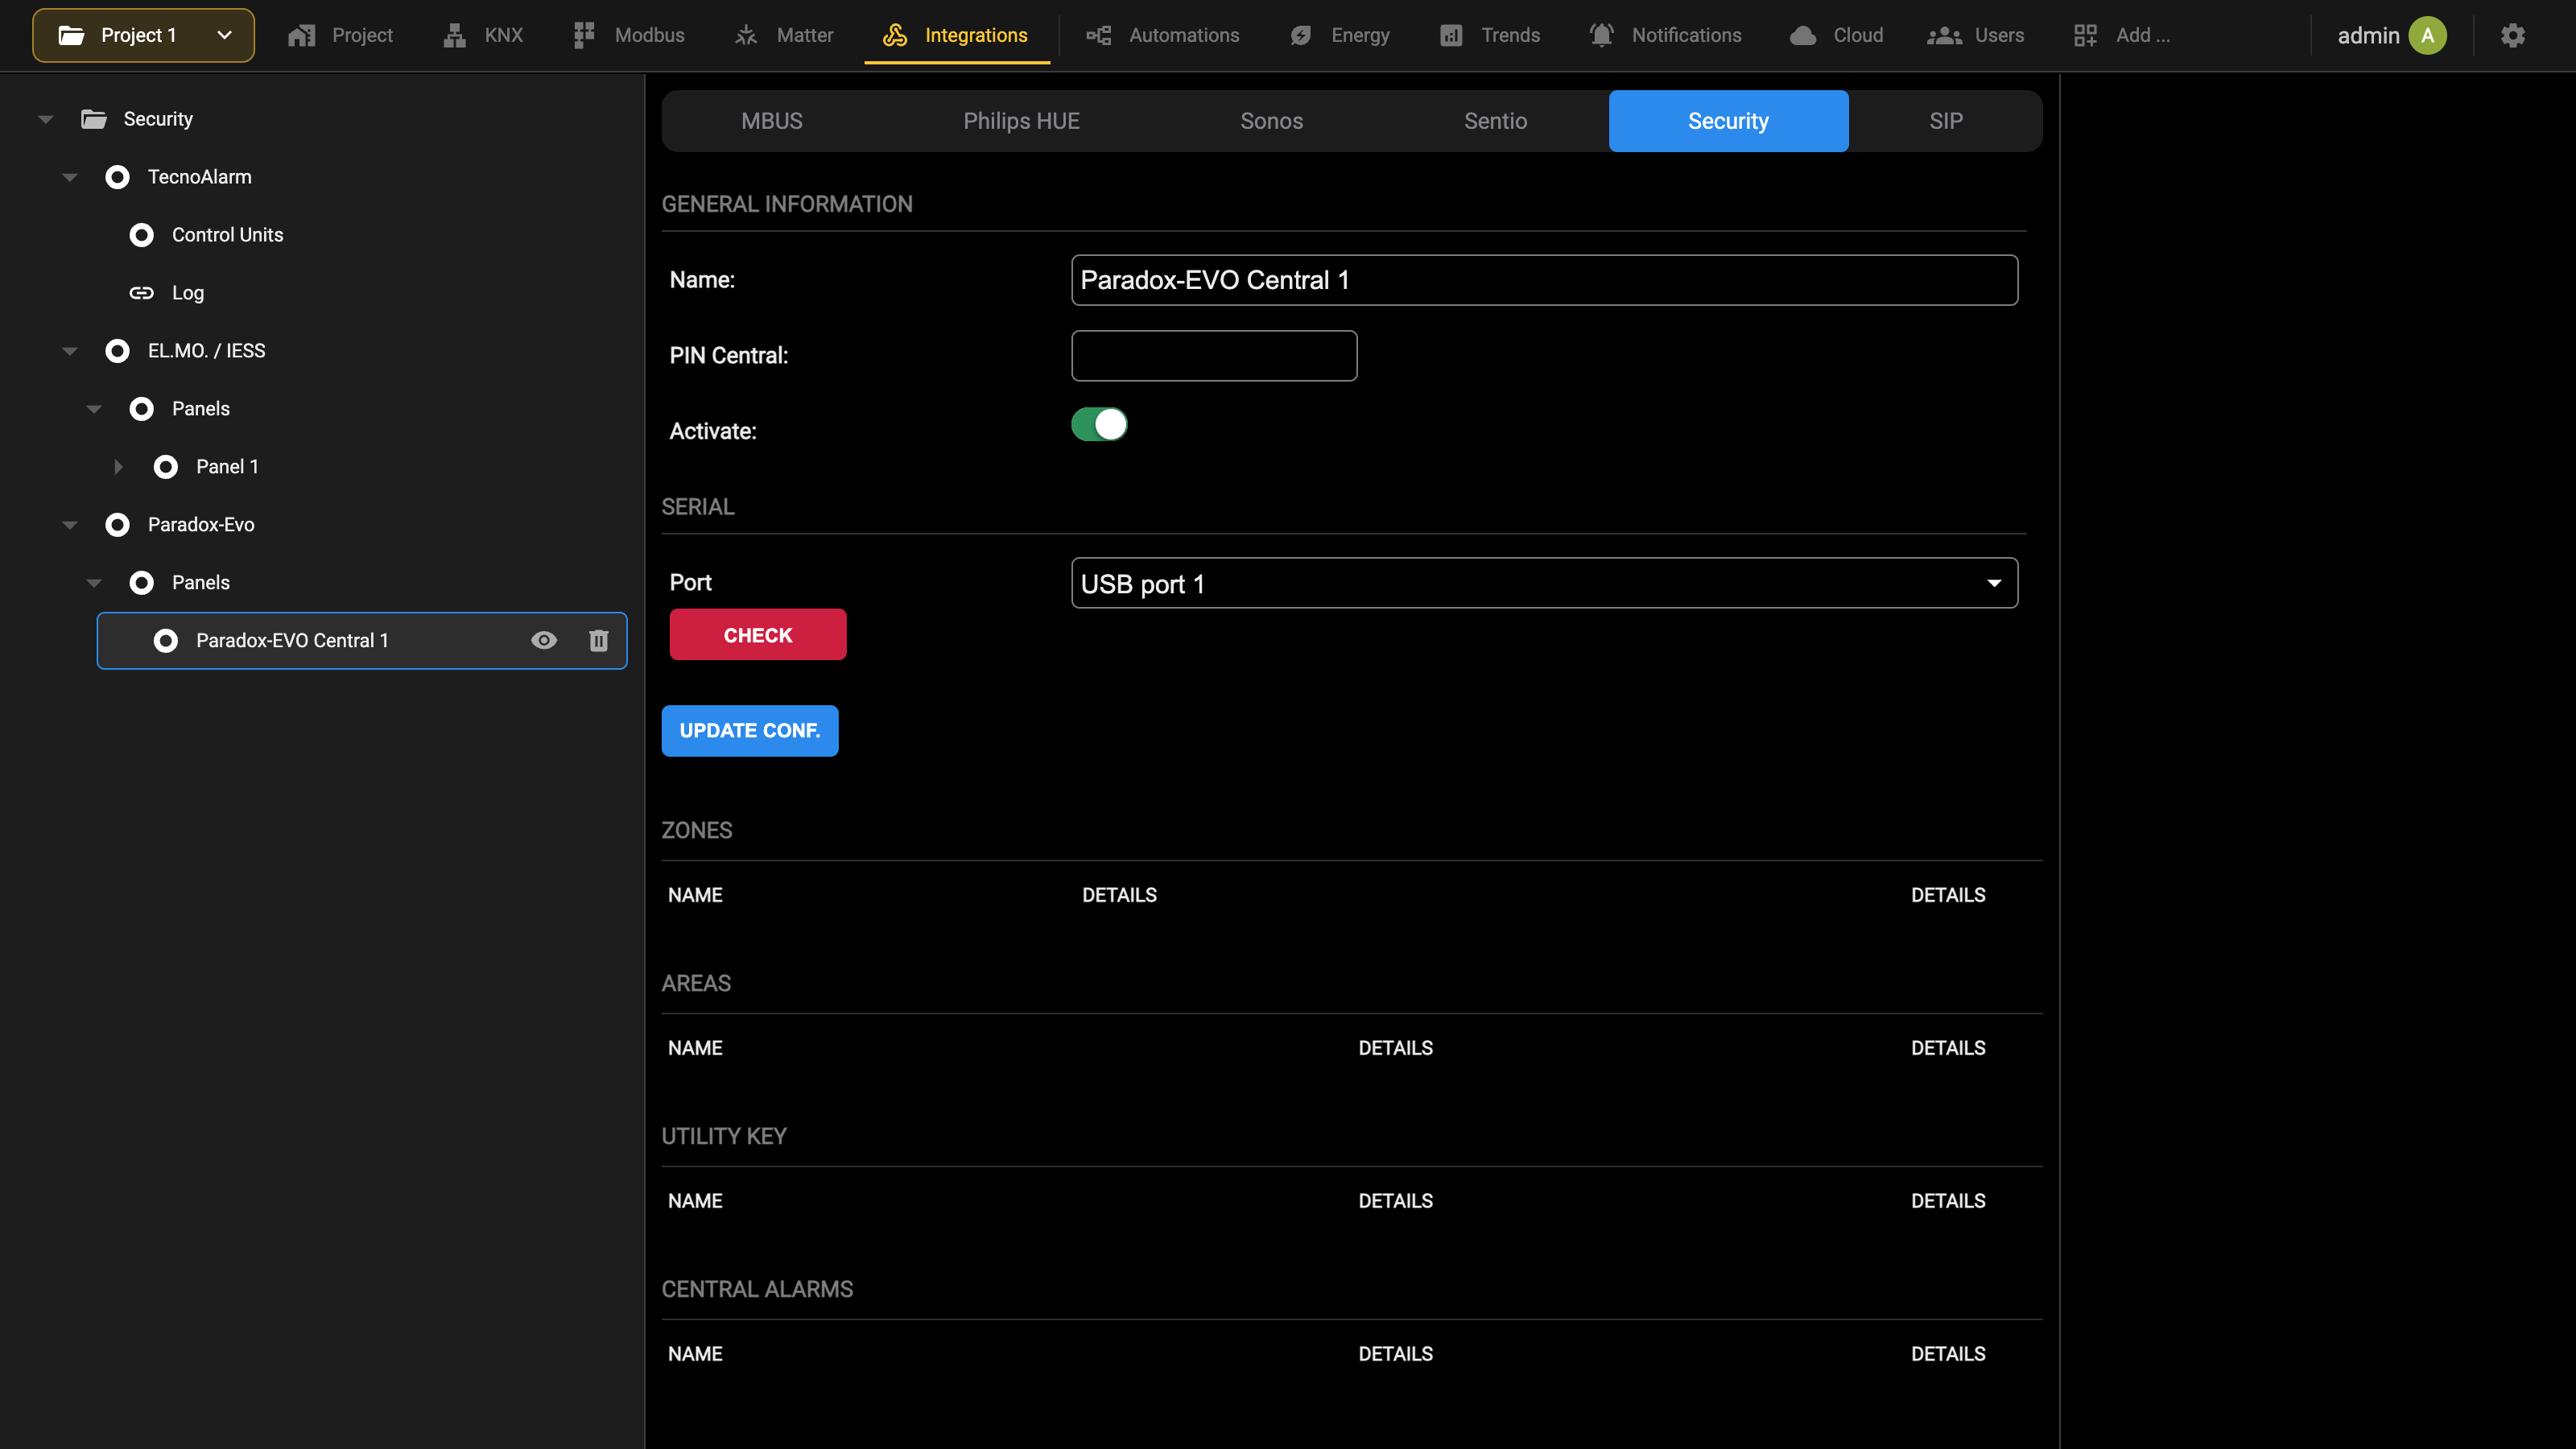
Task: Collapse the TecnoAlarm node
Action: pos(70,177)
